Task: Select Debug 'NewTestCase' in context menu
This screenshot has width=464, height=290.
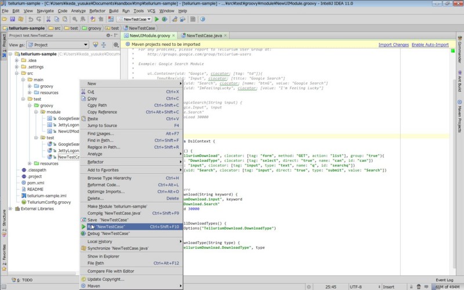Action: pyautogui.click(x=132, y=234)
